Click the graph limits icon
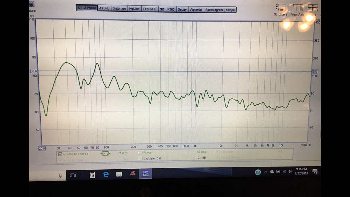 coord(312,8)
